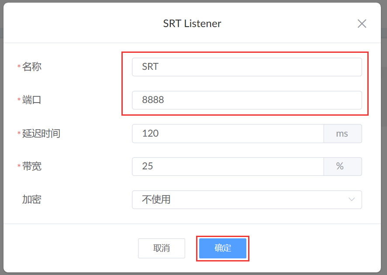Confirm with the 确定 button

point(223,248)
